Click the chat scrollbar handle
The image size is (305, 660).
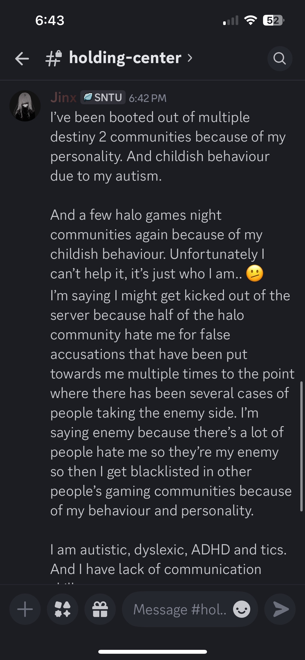point(301,446)
